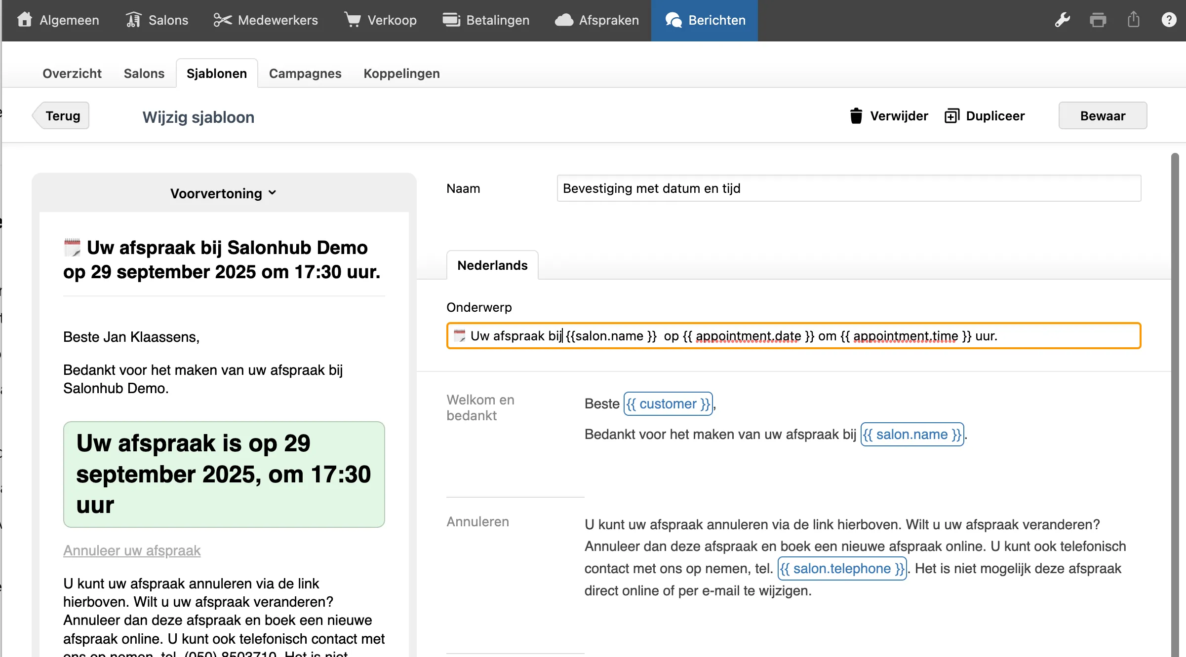Click the Annuleer uw afspraak link
The image size is (1186, 657).
[132, 550]
